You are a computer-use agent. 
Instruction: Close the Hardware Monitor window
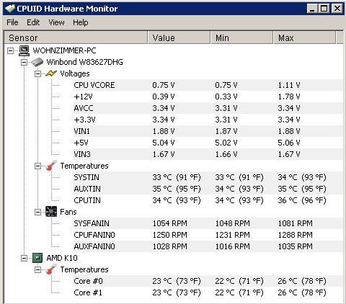click(x=337, y=9)
